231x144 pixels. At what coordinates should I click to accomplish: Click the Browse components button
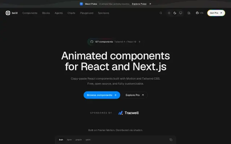click(102, 95)
